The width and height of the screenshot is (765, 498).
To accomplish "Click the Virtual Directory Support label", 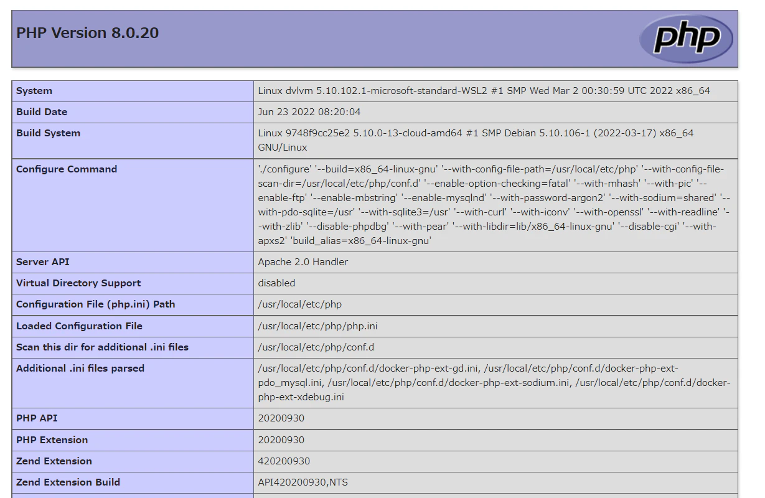I will click(78, 283).
